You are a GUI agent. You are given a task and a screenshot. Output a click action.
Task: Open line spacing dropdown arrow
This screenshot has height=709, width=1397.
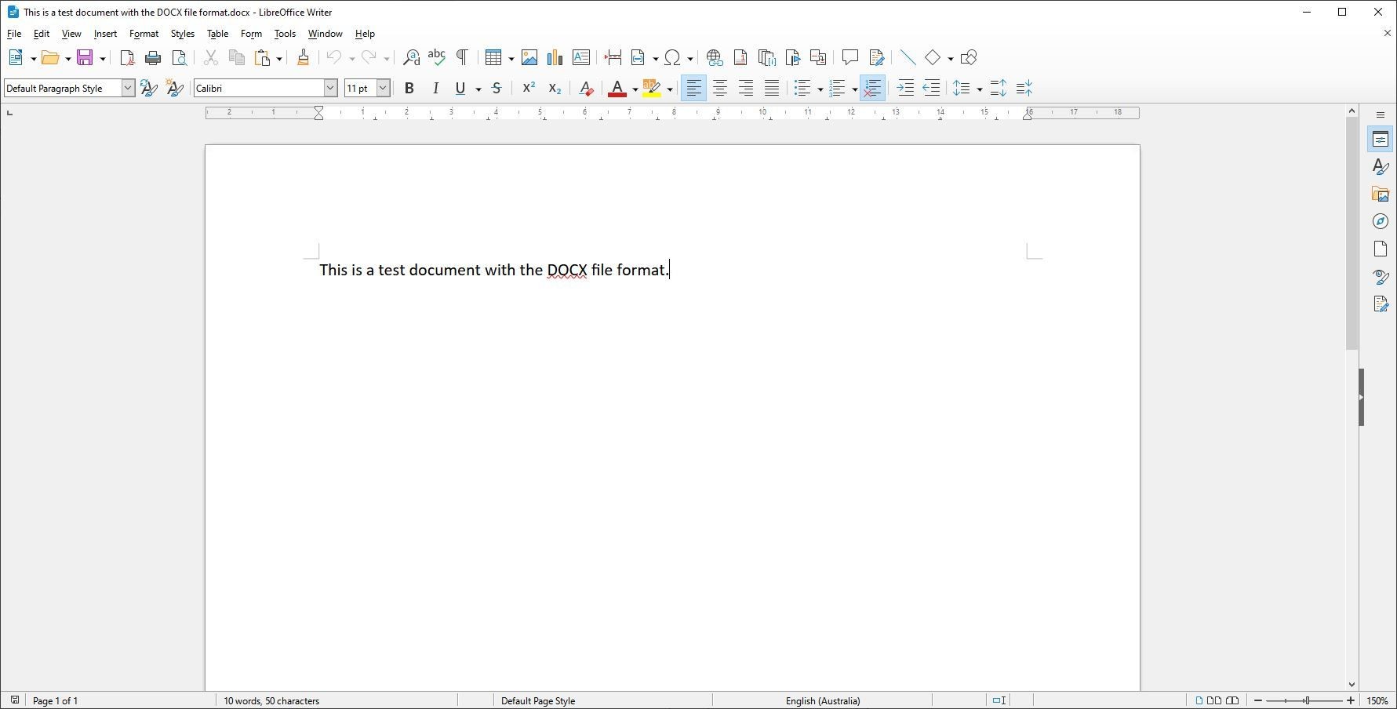pos(979,89)
